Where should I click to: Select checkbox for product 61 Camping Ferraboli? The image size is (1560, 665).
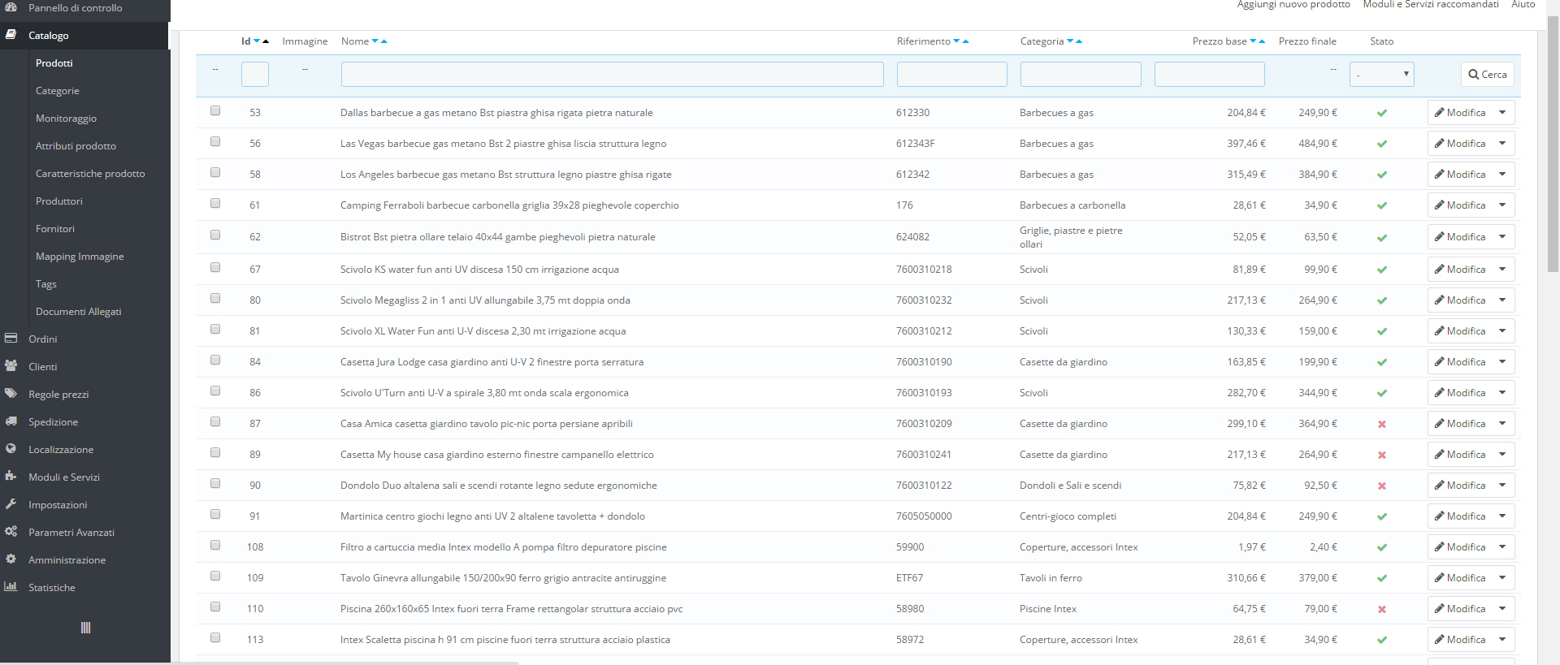pos(215,203)
